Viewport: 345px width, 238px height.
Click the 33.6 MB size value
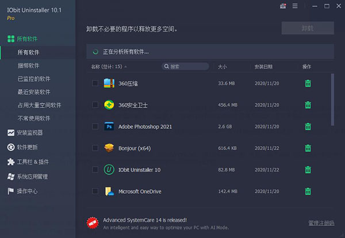tap(227, 83)
